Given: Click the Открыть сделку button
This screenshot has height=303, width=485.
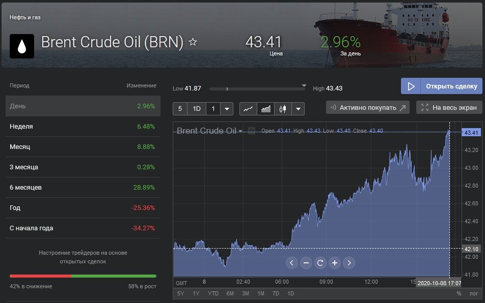Looking at the screenshot, I should pos(441,86).
